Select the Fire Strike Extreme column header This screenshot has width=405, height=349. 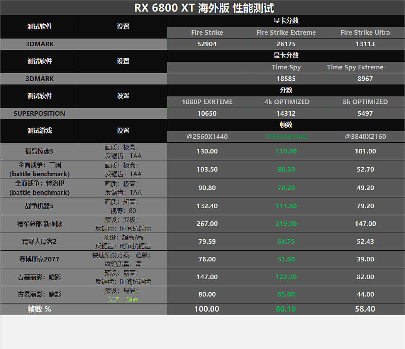click(286, 32)
